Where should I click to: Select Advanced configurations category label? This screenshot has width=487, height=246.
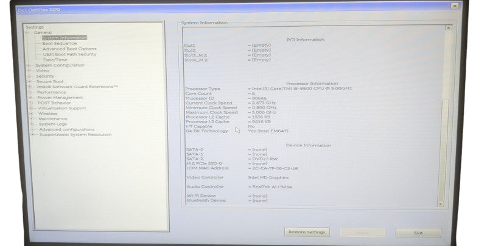(67, 129)
